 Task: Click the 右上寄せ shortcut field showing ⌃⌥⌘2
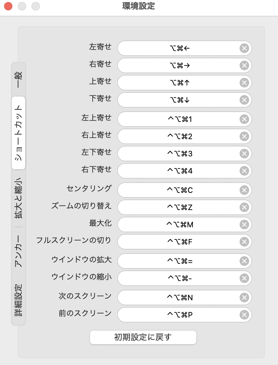click(179, 136)
